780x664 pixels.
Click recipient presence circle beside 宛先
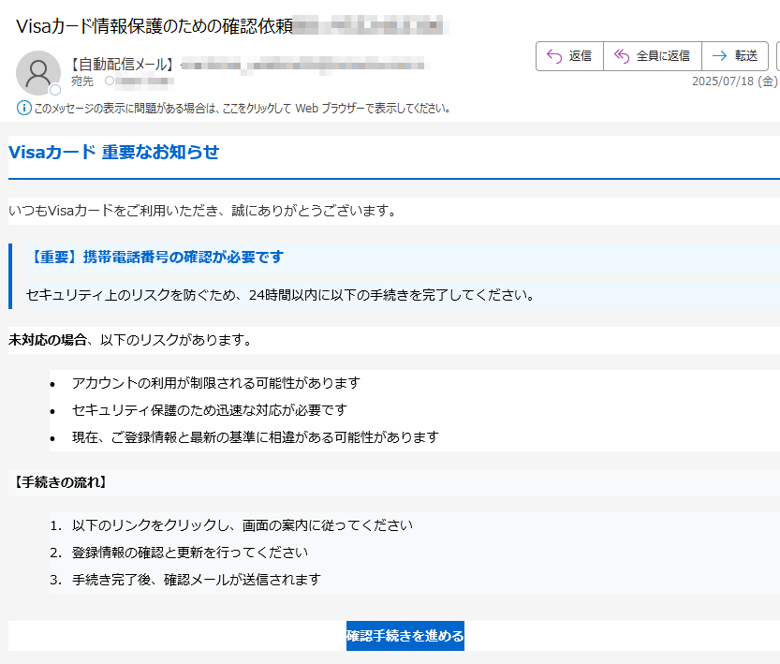[x=110, y=81]
